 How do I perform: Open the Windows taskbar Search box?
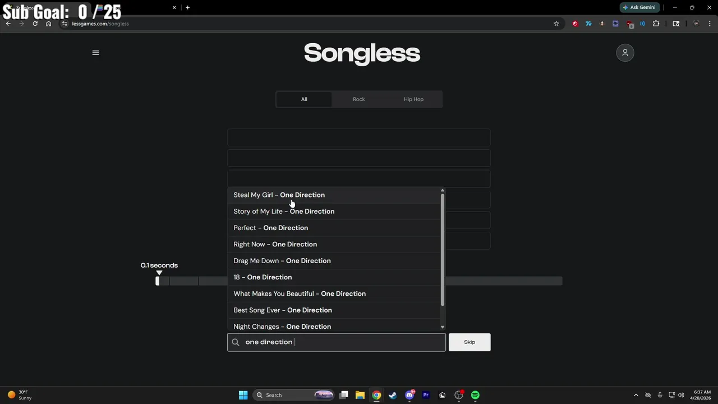293,395
